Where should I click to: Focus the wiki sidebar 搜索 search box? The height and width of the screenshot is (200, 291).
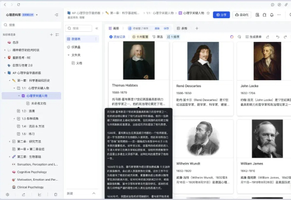coord(32,25)
